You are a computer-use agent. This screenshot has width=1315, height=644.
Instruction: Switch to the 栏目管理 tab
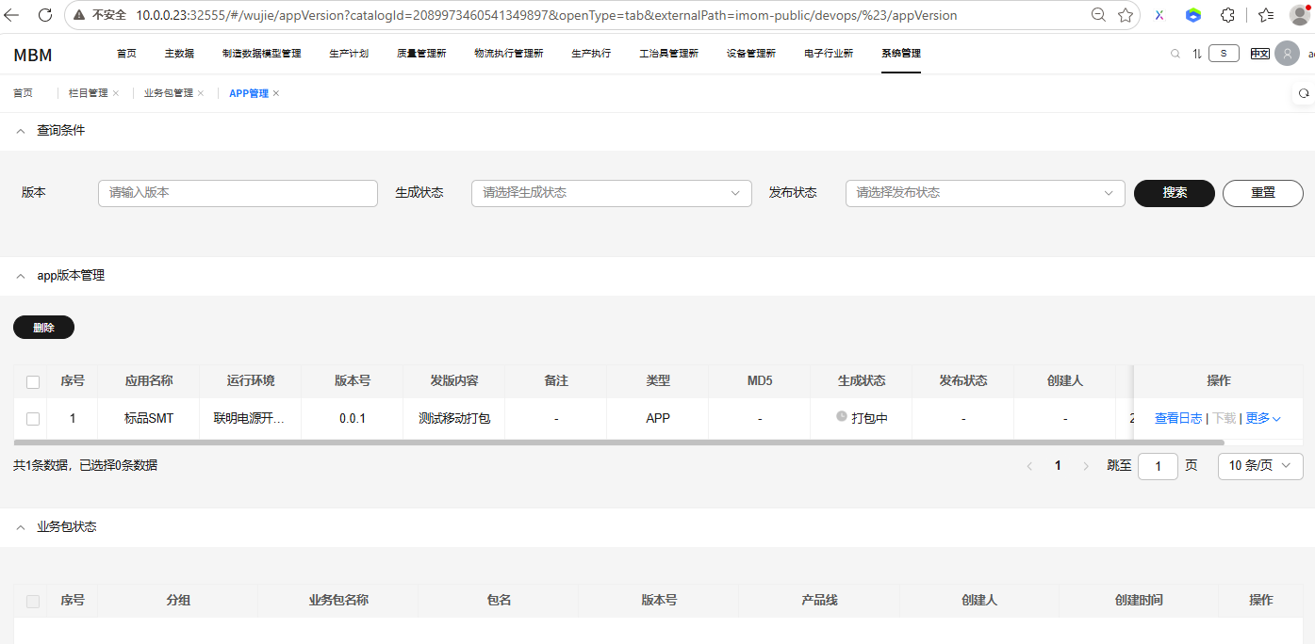[88, 93]
